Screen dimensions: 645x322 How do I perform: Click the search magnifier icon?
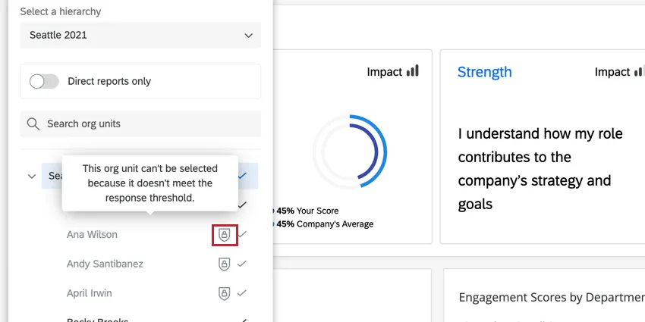click(x=33, y=123)
